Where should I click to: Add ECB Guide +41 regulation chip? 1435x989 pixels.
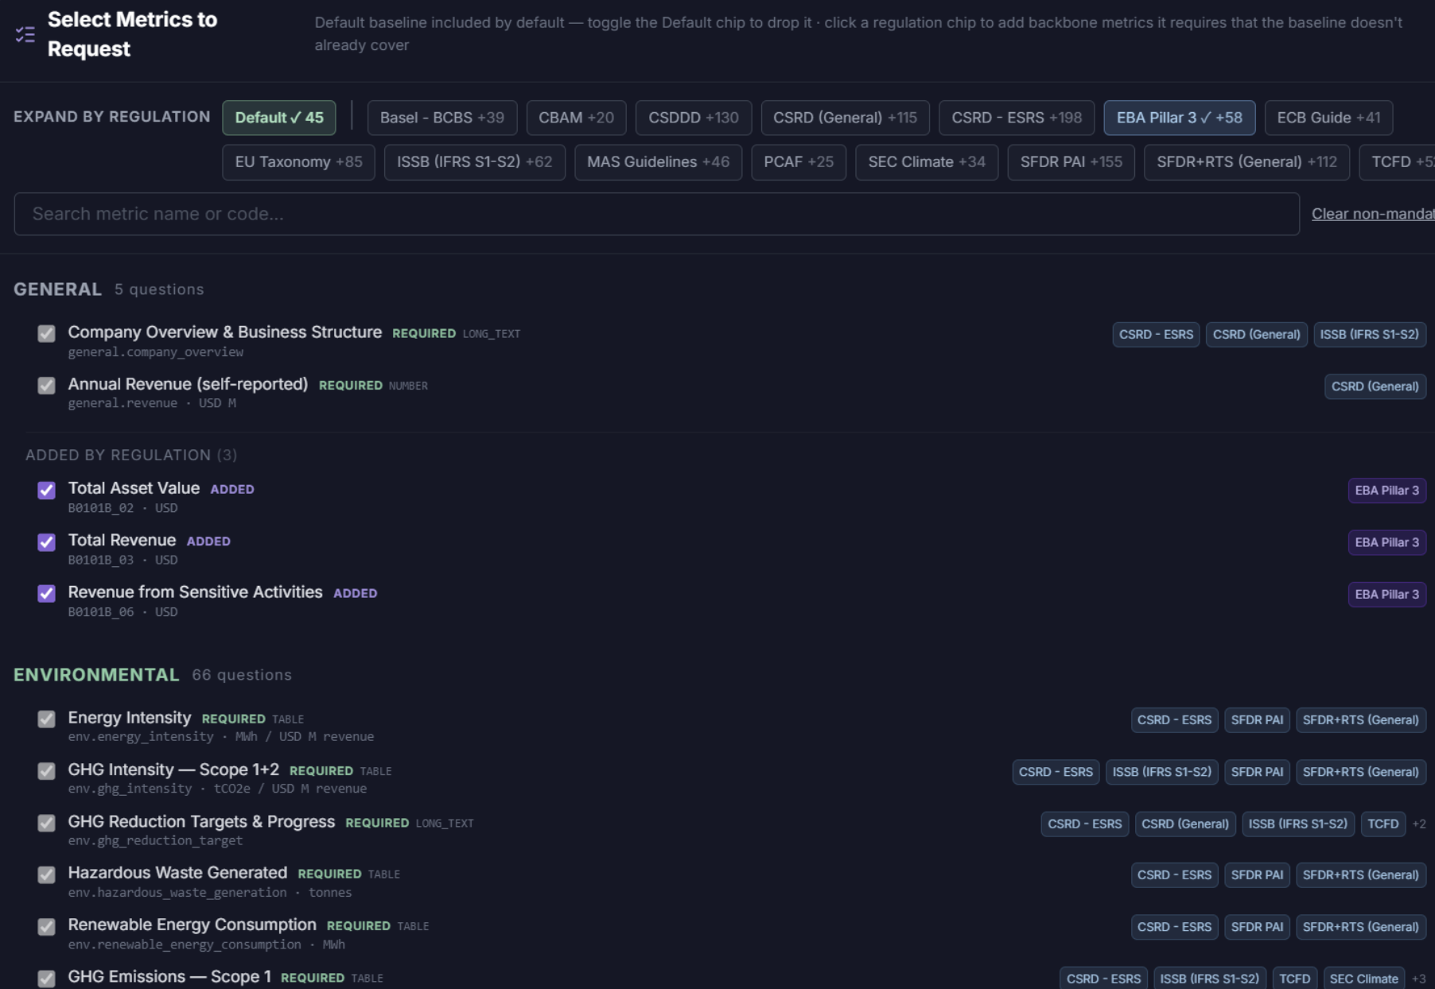(1328, 118)
